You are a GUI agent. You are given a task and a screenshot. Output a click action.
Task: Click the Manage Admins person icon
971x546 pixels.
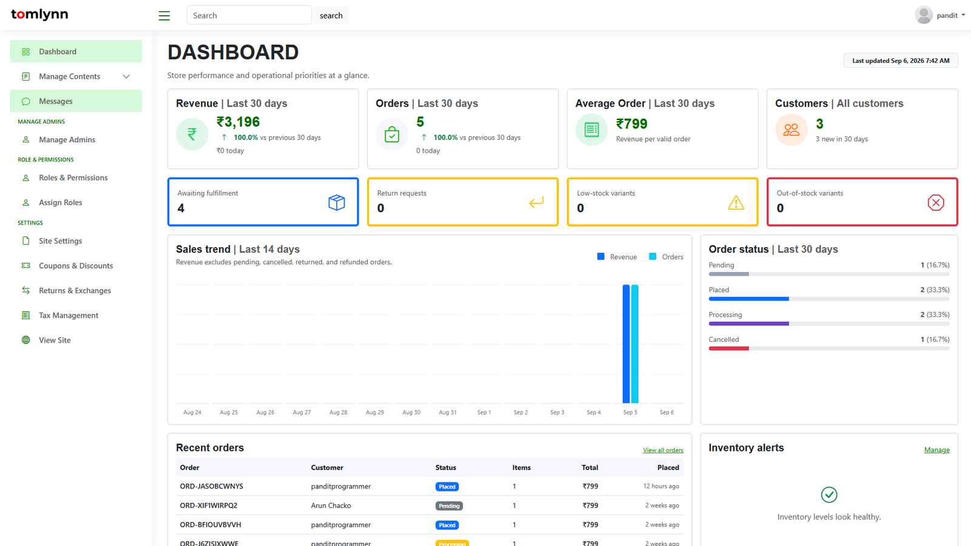click(x=26, y=139)
